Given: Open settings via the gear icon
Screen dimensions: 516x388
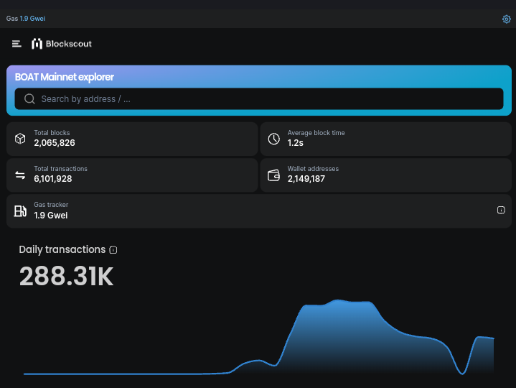Looking at the screenshot, I should click(507, 19).
